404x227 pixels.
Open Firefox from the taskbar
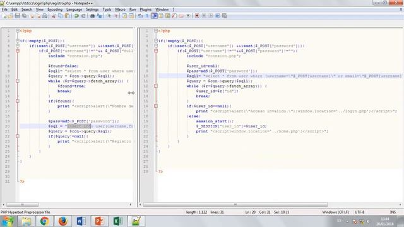click(x=62, y=221)
